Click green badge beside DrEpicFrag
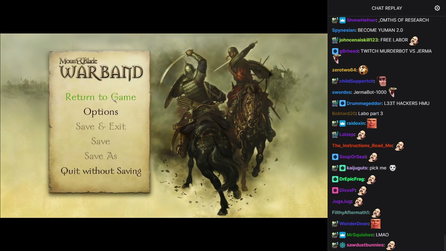Image resolution: width=446 pixels, height=251 pixels. click(335, 179)
